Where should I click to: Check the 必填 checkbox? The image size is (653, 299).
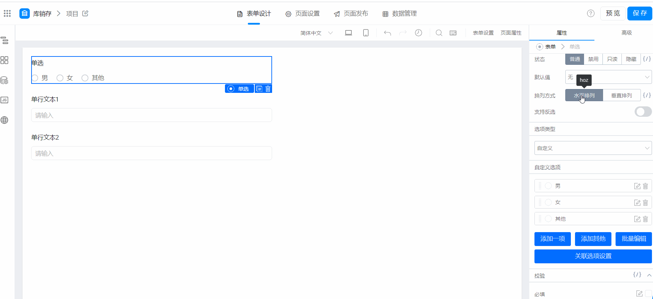tap(648, 293)
